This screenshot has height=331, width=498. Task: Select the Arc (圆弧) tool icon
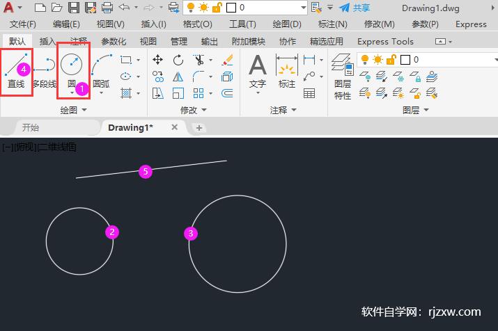click(102, 64)
